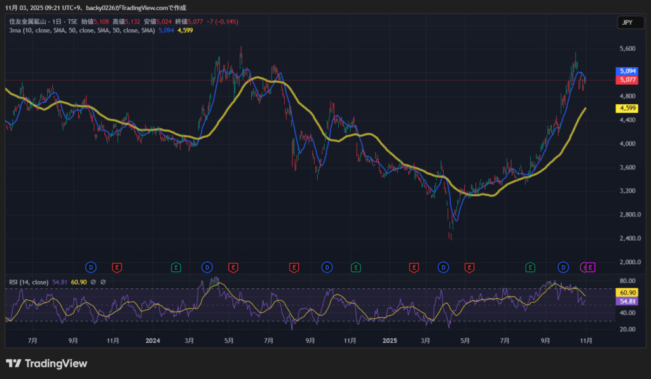Open the JPY currency selector
The width and height of the screenshot is (651, 379).
[x=626, y=23]
